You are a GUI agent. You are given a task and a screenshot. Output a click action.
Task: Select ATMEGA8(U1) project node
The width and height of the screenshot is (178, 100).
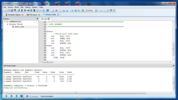[15, 22]
